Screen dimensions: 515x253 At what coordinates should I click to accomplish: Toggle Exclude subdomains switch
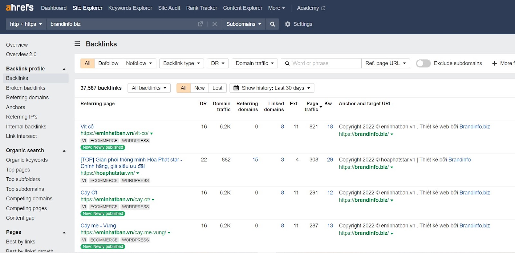(x=423, y=63)
